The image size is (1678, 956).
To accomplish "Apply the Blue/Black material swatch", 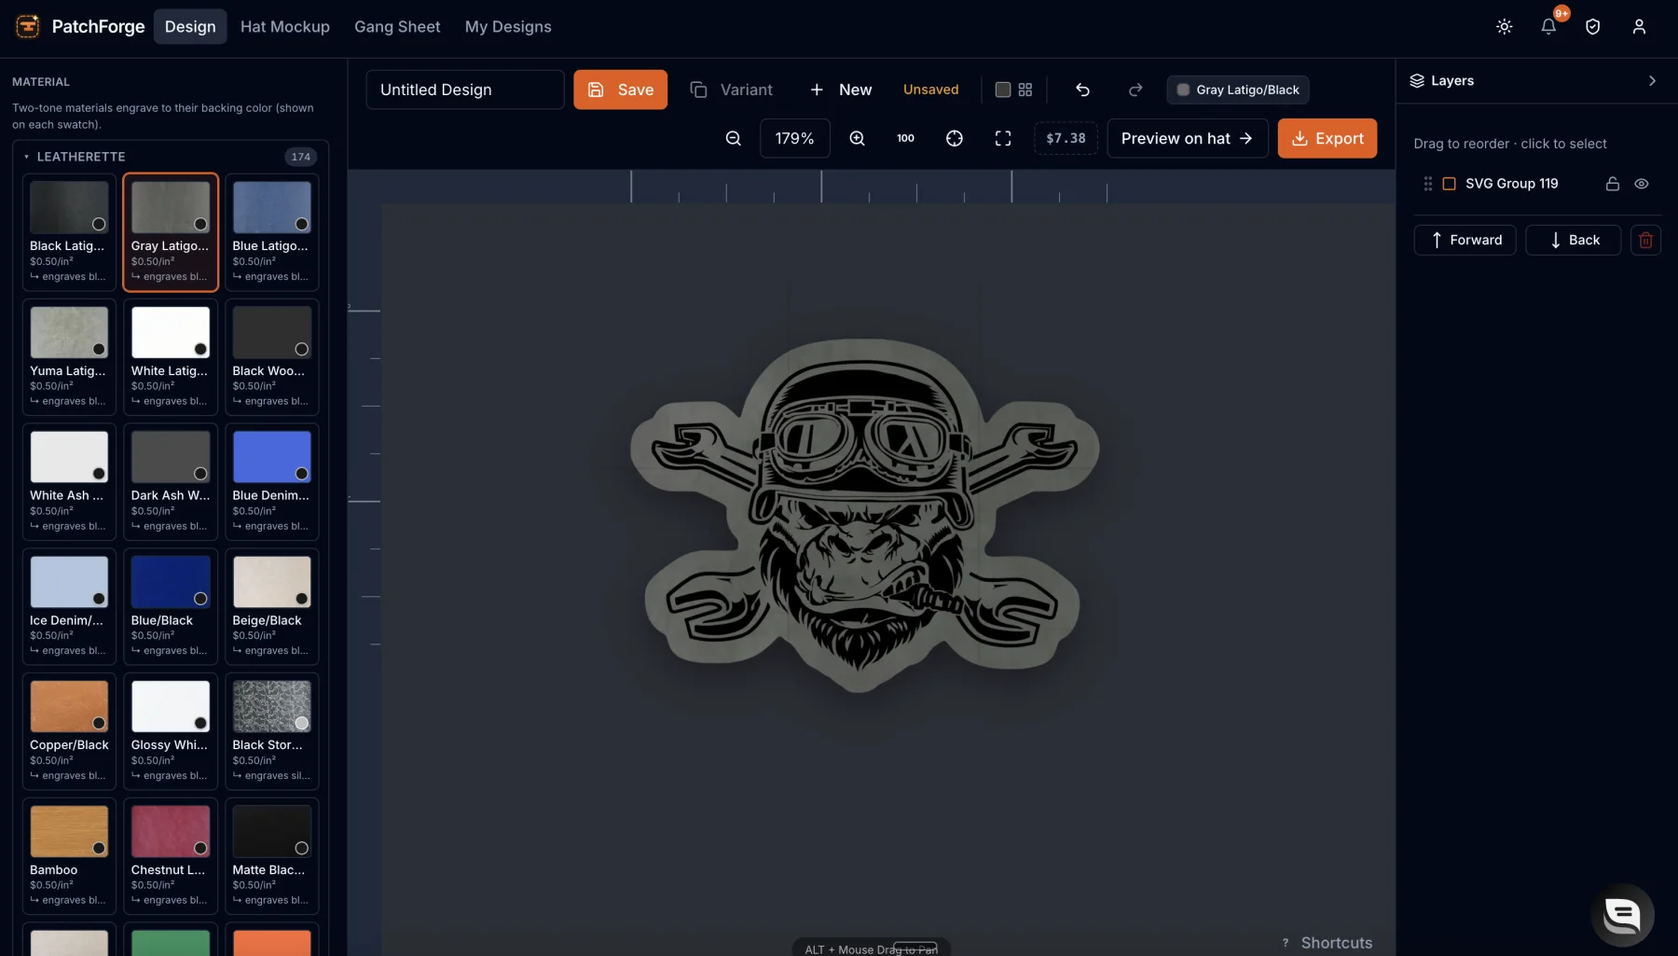I will [171, 606].
